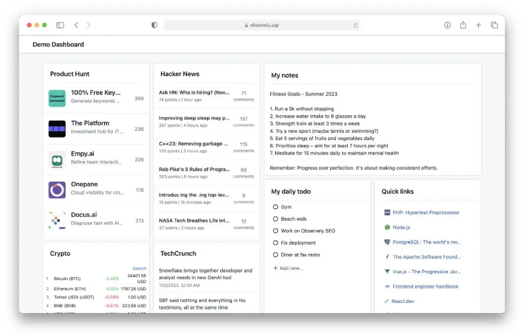
Task: Reload the page with refresh icon
Action: (x=356, y=25)
